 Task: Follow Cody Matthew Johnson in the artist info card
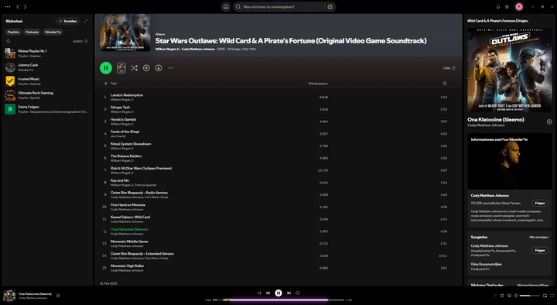540,203
